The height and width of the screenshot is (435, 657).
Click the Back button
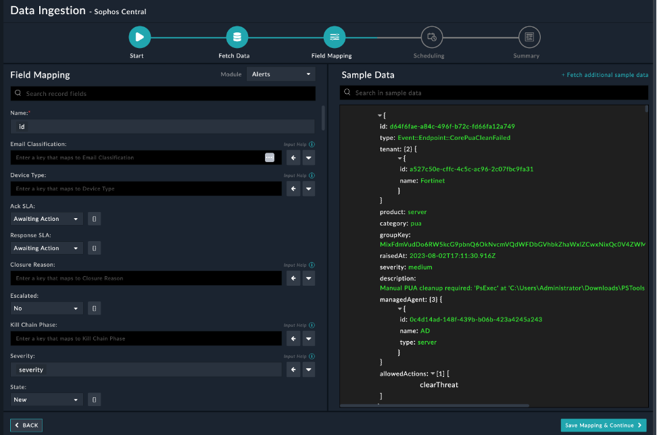pos(26,426)
